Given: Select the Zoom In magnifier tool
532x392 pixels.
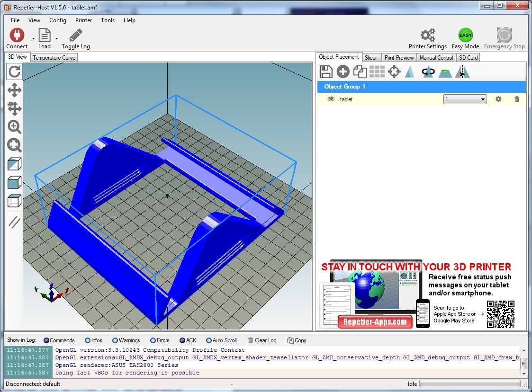Looking at the screenshot, I should (15, 126).
